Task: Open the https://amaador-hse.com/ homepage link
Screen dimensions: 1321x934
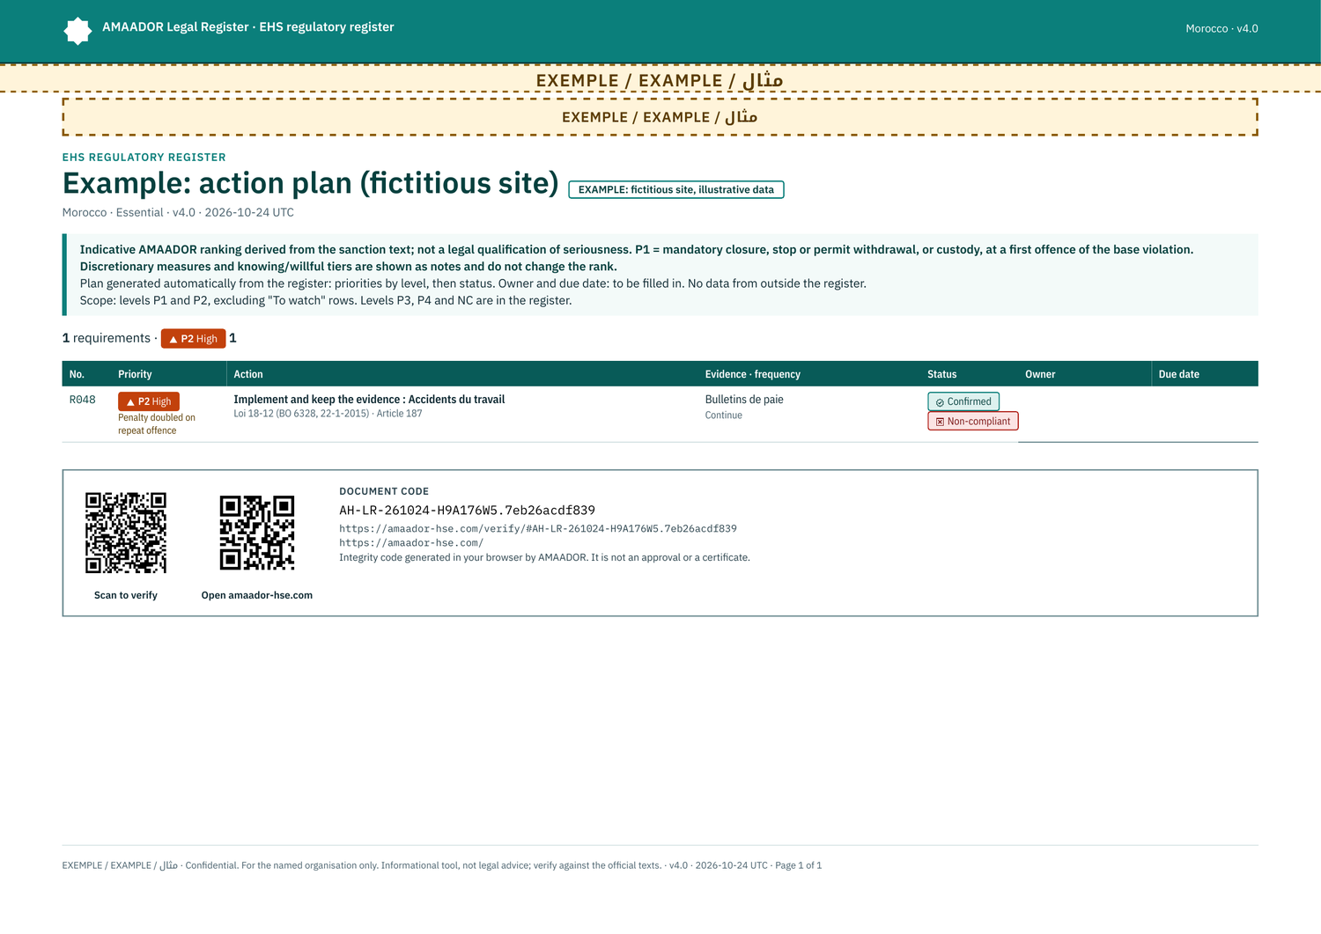Action: tap(411, 543)
